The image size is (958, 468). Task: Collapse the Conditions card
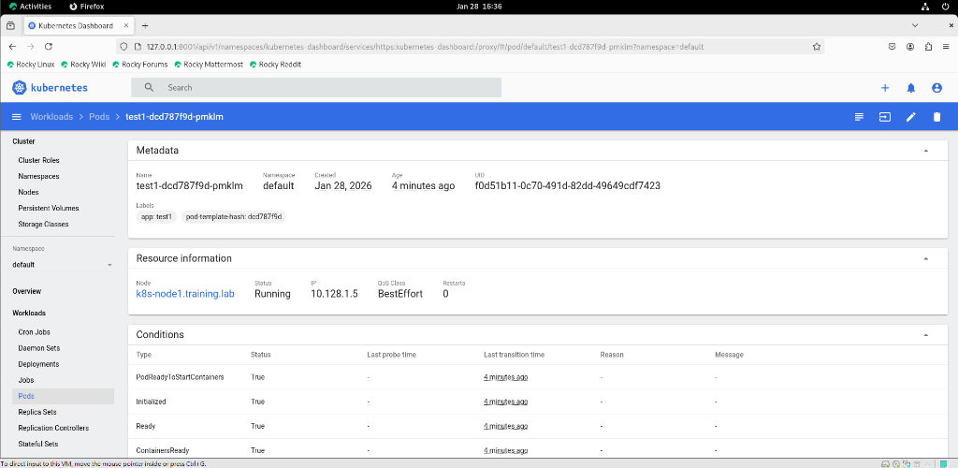(x=926, y=335)
